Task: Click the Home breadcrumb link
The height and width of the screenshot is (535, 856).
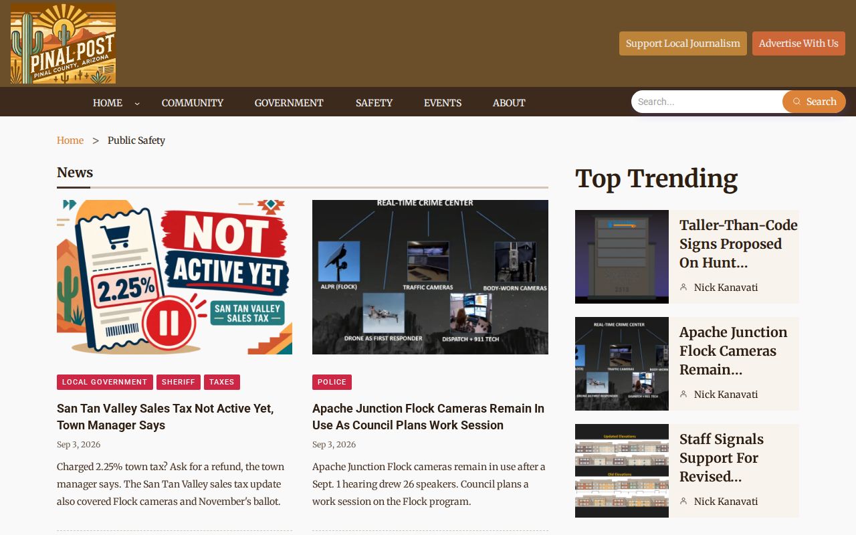Action: coord(70,140)
